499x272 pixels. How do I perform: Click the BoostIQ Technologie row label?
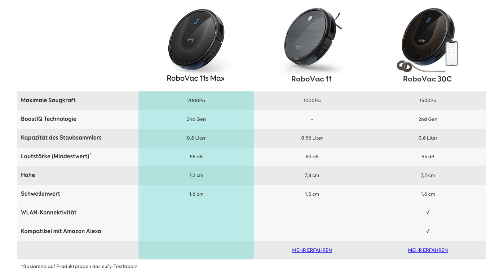[49, 119]
